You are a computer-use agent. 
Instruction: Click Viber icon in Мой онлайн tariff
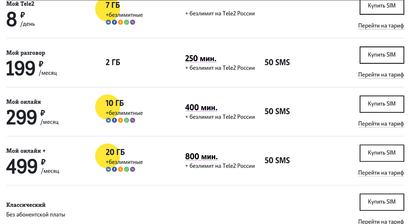[x=133, y=120]
